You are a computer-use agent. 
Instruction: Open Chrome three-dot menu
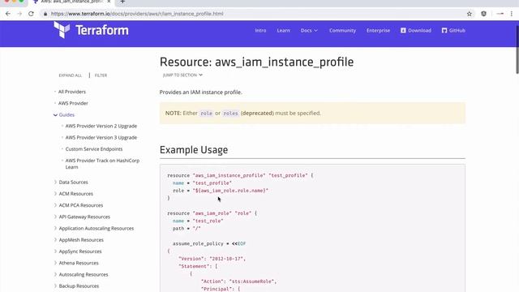click(x=512, y=14)
